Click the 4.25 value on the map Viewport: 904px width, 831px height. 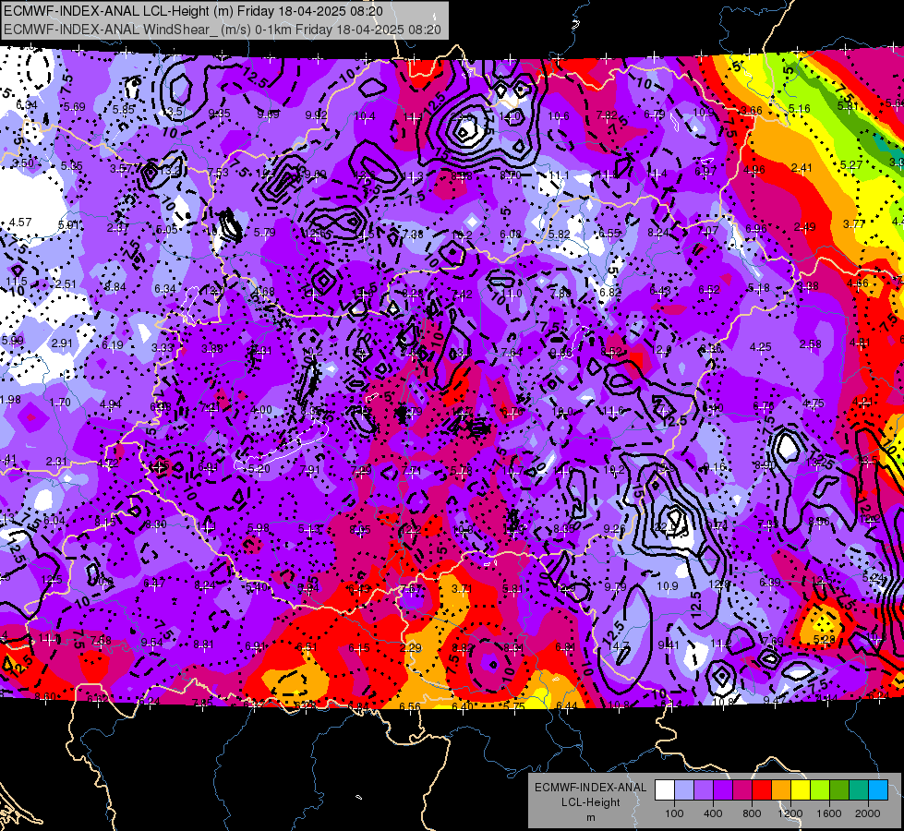pos(761,347)
